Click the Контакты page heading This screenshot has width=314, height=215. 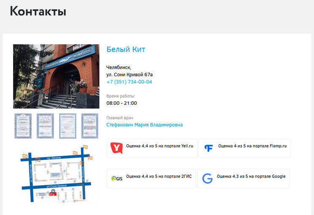pos(38,11)
